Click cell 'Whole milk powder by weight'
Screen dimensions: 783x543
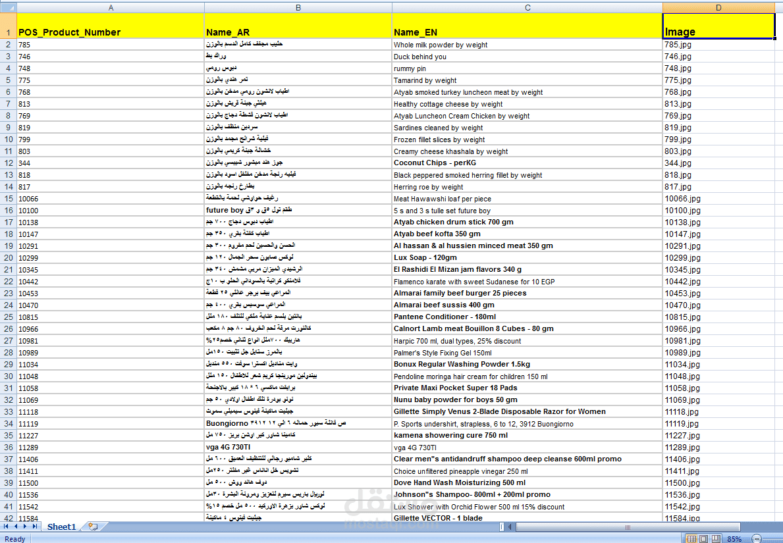527,45
